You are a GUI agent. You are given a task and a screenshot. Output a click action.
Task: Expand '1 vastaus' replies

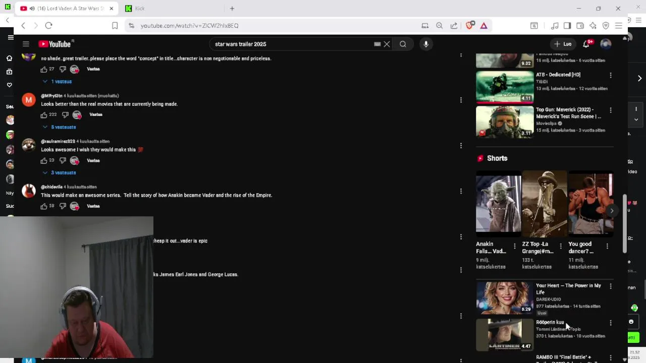point(58,82)
